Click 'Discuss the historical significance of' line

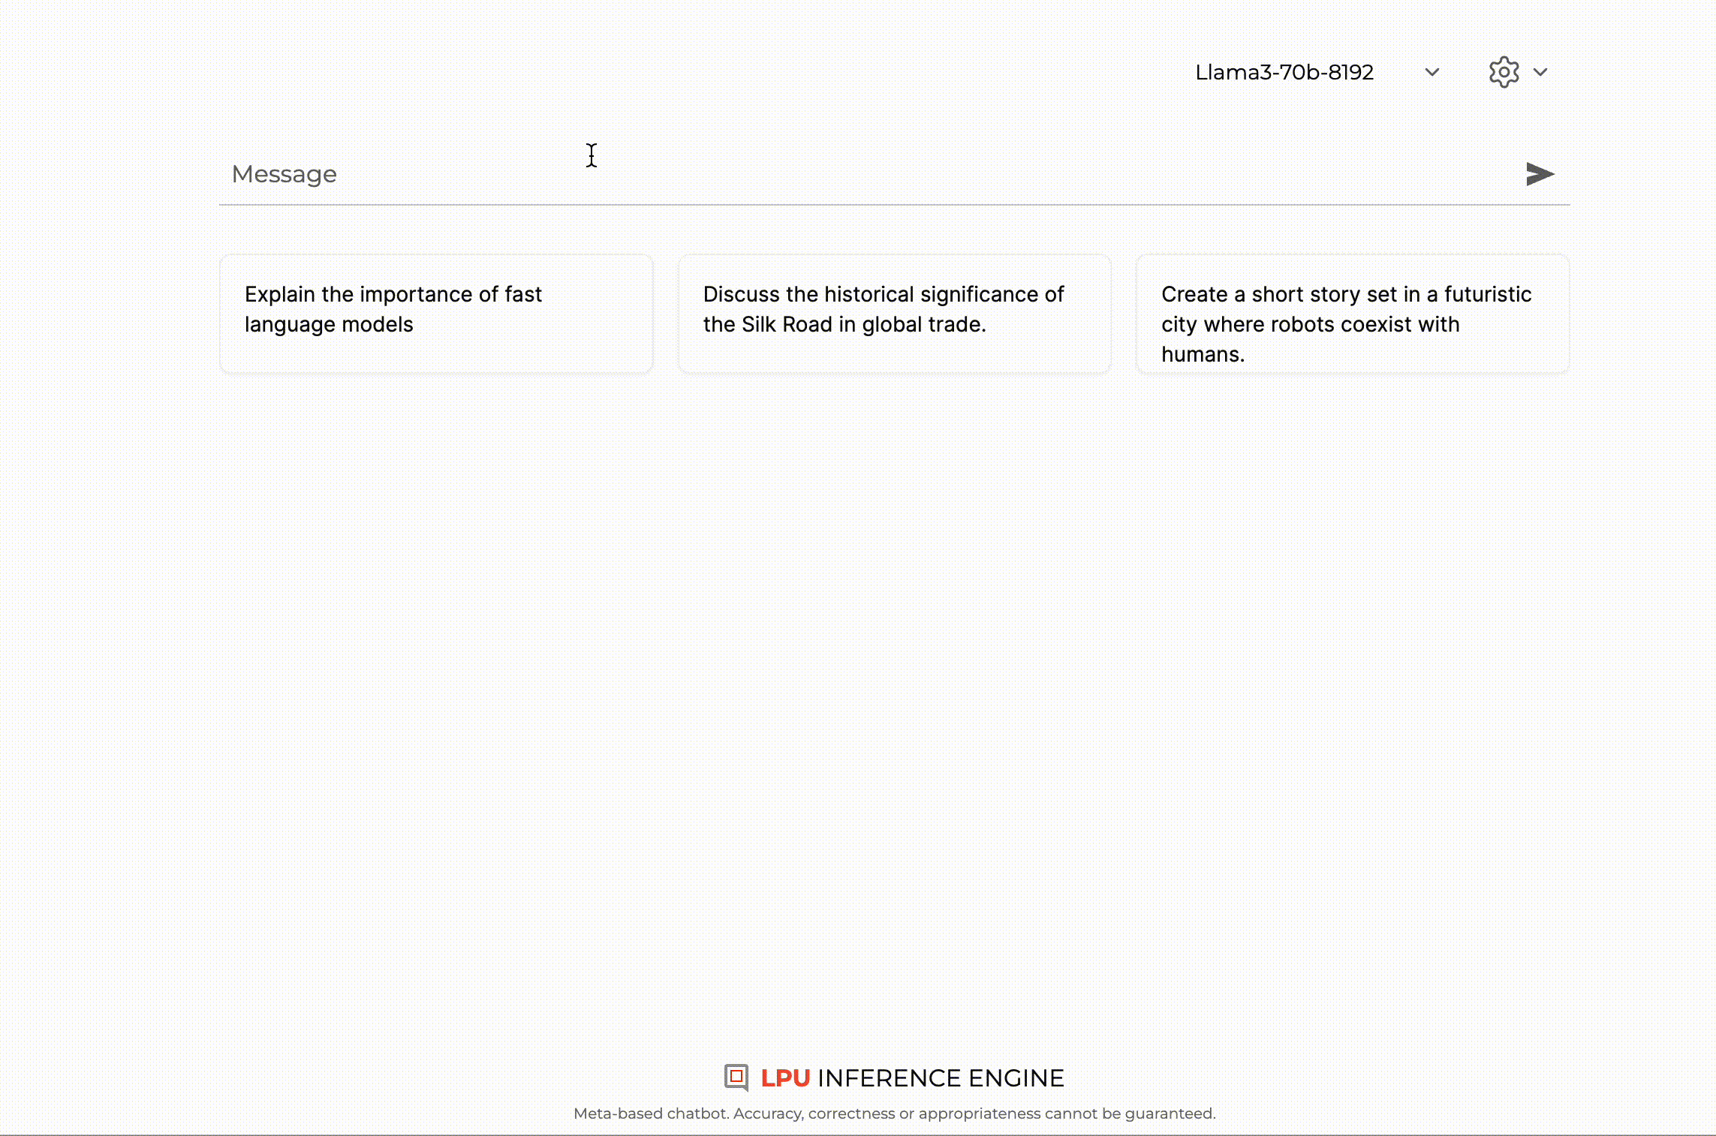pos(883,294)
